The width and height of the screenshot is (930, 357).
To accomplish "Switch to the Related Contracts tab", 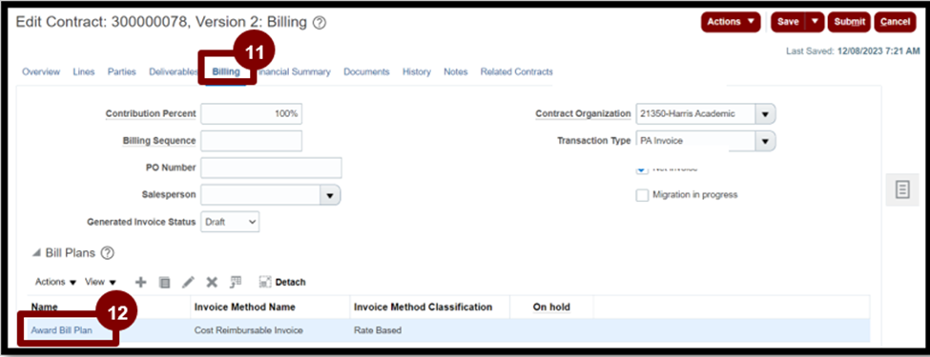I will pos(517,71).
